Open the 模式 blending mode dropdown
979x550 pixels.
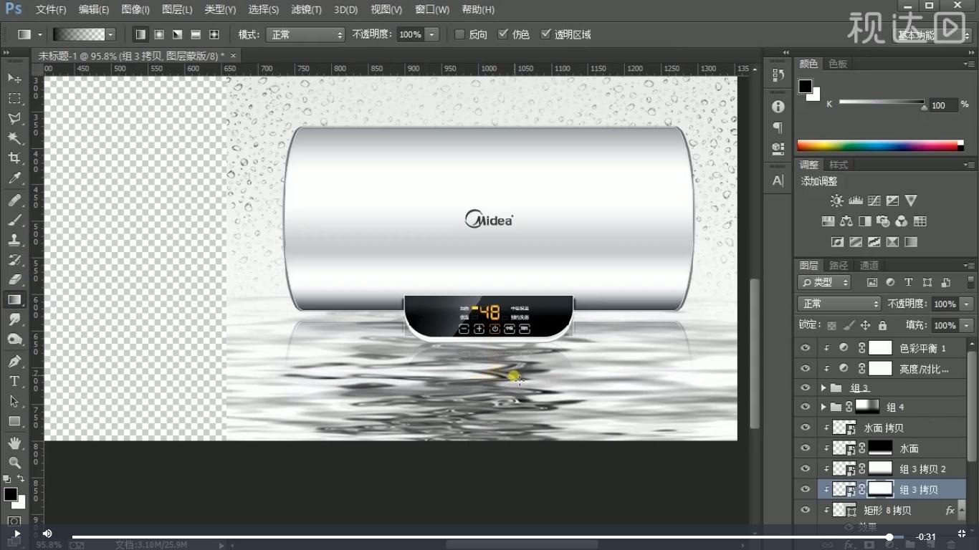click(x=305, y=34)
